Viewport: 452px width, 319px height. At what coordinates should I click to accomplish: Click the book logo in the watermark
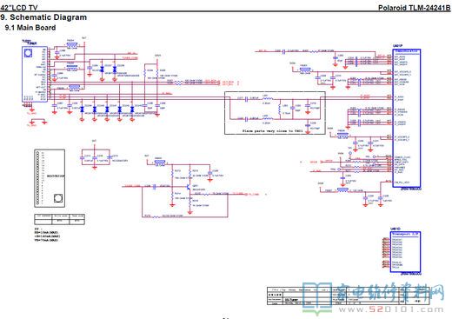point(317,298)
